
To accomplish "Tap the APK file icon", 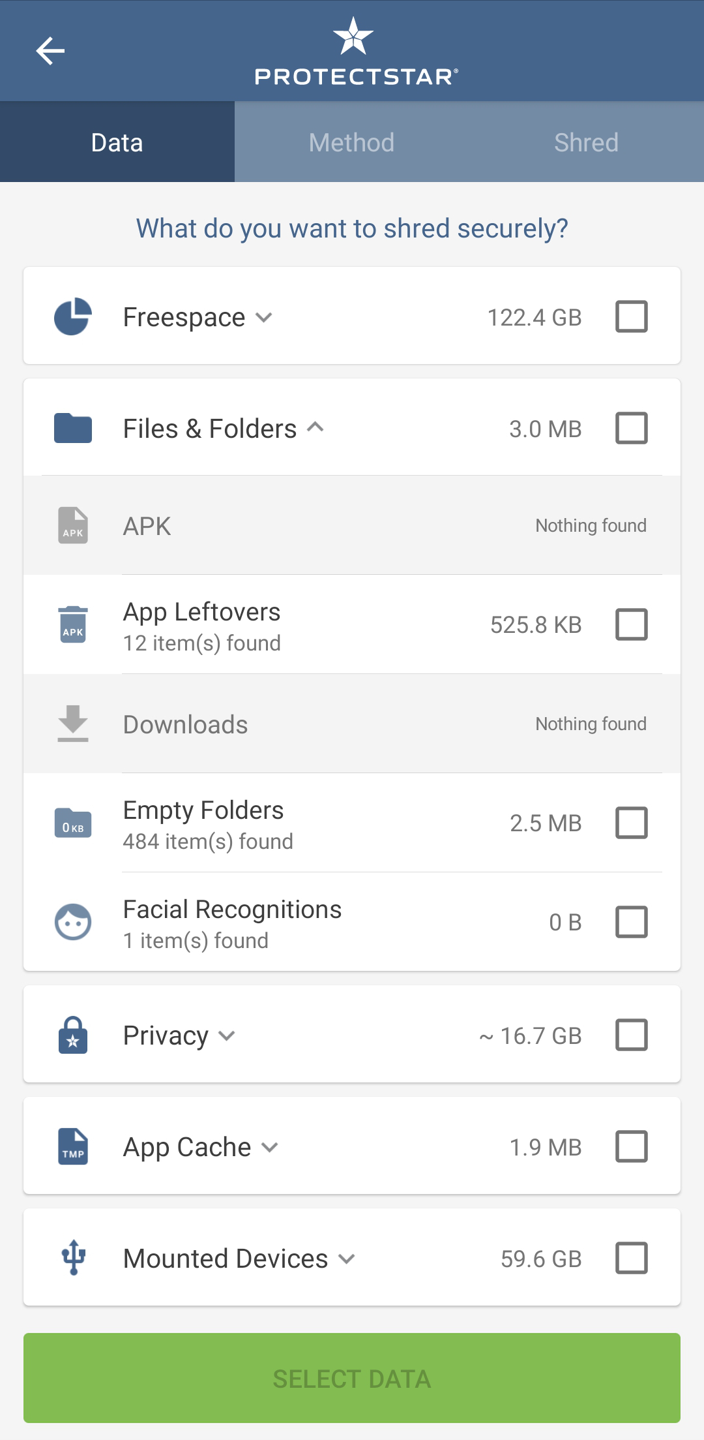I will (x=73, y=525).
